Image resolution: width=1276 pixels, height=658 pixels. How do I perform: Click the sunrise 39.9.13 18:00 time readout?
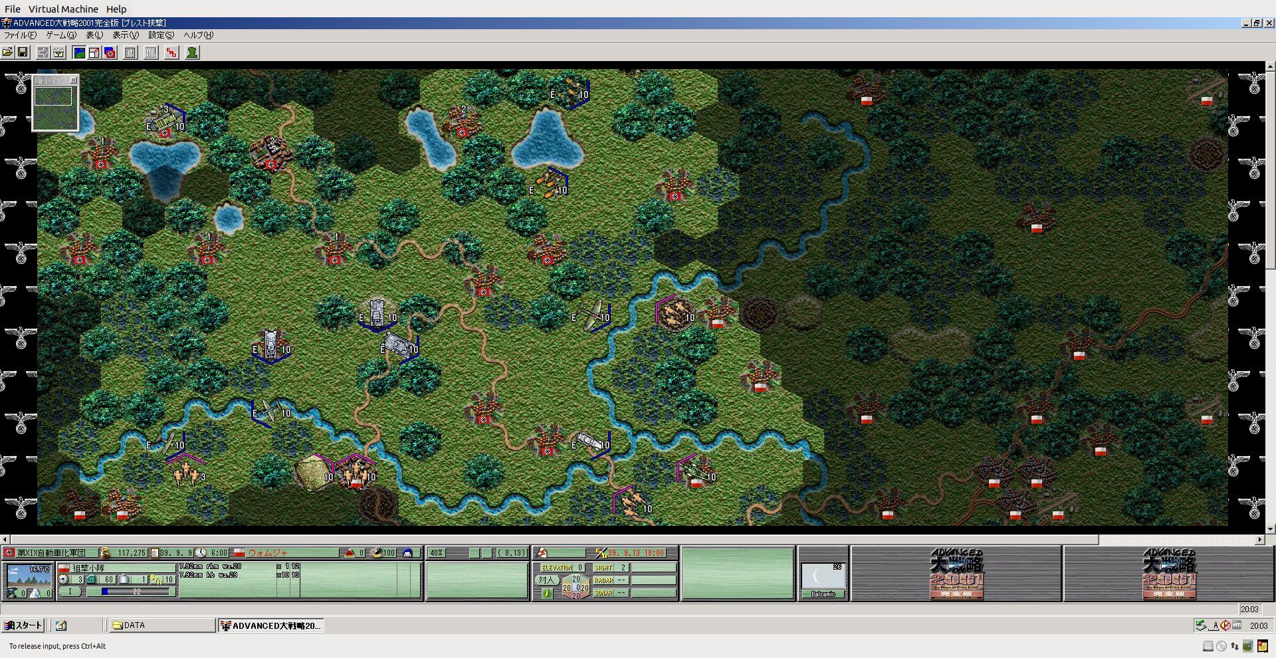click(x=636, y=552)
